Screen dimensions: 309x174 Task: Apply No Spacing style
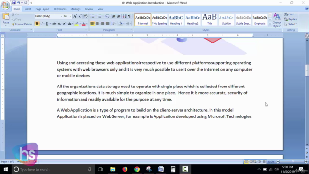coord(159,20)
